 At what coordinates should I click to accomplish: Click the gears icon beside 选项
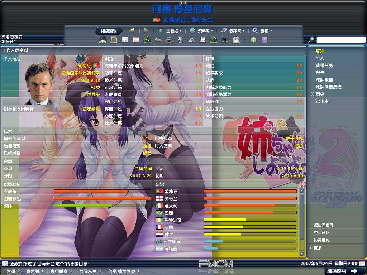tap(255, 30)
